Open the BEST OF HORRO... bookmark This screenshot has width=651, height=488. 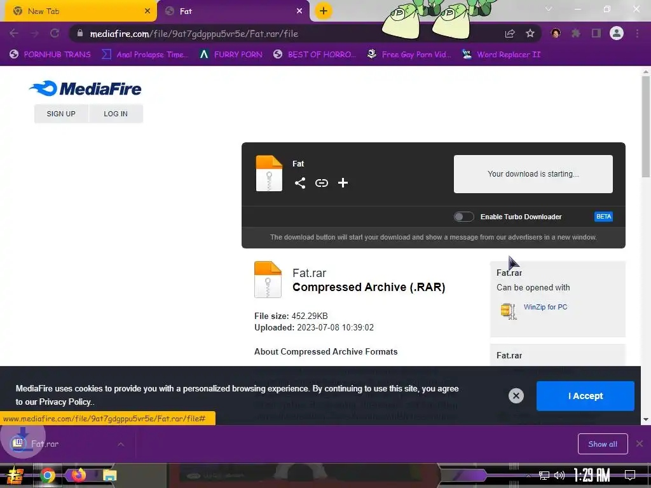coord(315,55)
